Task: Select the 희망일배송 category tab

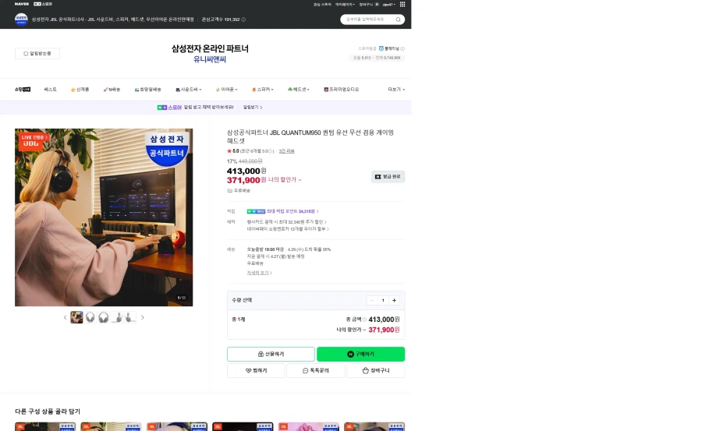Action: tap(147, 90)
